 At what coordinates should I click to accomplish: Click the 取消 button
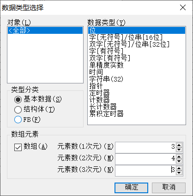169,188
